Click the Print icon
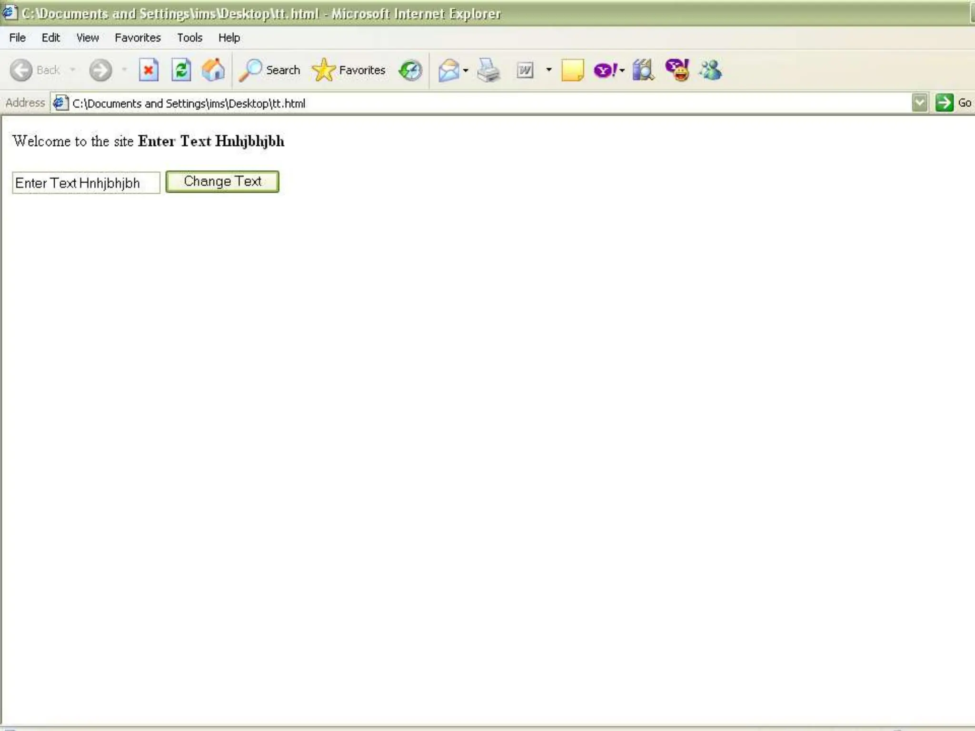Screen dimensions: 975x731 (488, 70)
